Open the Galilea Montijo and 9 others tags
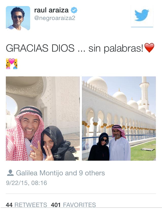The image size is (162, 209). click(x=60, y=173)
